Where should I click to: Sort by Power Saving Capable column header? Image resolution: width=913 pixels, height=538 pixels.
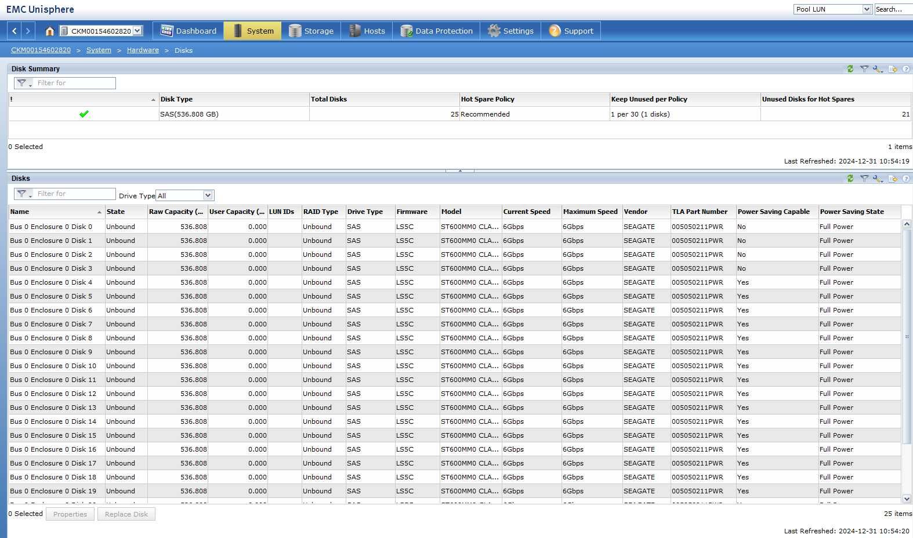777,212
